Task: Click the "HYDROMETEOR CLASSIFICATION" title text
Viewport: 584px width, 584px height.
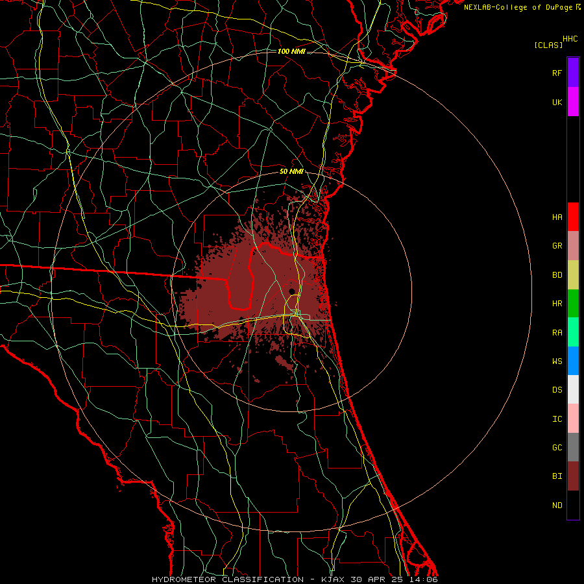Action: 228,579
